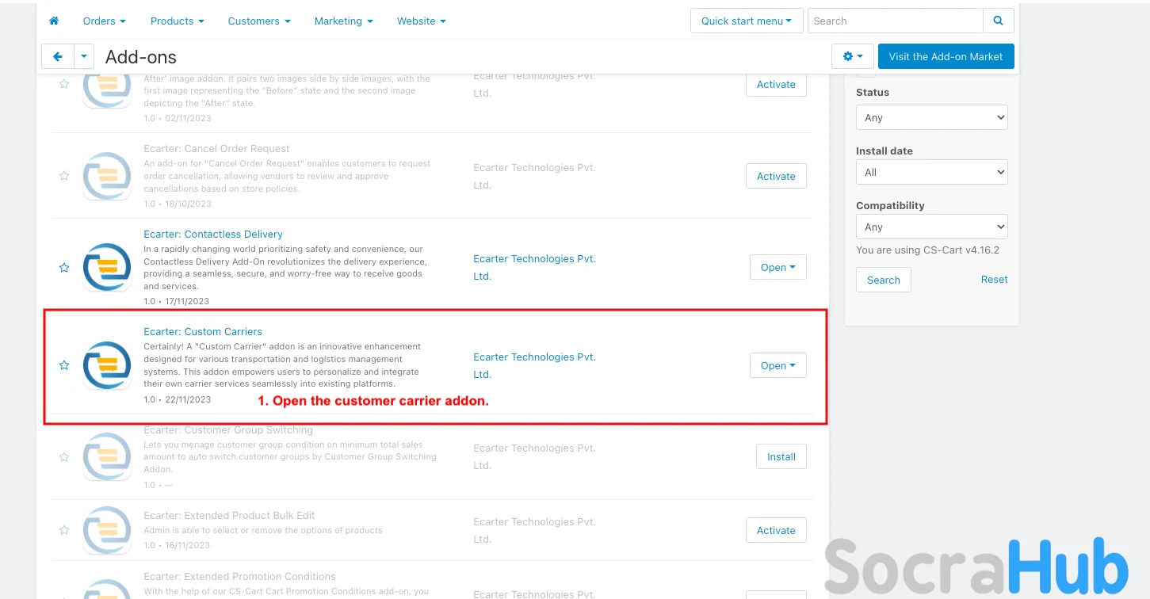Click the Extended Product Bulk Edit logo
Viewport: 1150px width, 599px height.
pyautogui.click(x=107, y=530)
